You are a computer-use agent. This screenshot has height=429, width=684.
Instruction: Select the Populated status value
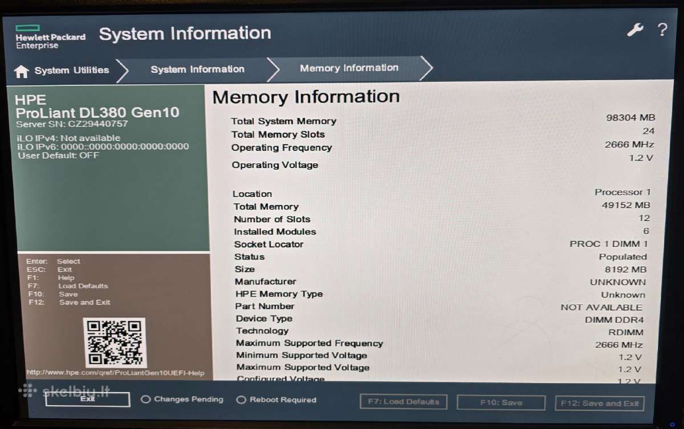[x=622, y=257]
